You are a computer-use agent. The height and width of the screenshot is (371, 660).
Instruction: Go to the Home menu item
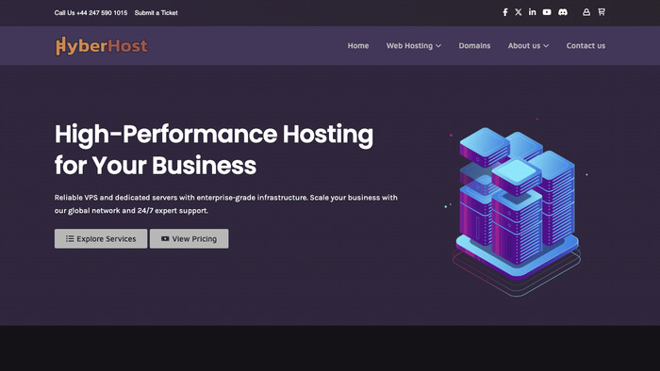coord(358,46)
